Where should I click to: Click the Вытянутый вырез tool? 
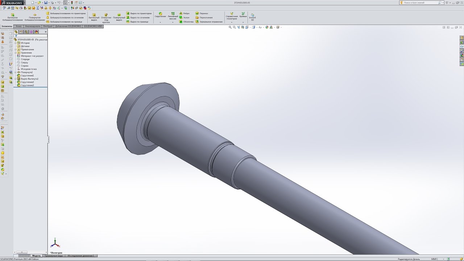tap(94, 17)
